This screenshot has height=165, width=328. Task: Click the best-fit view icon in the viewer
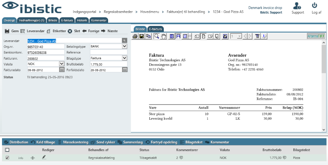click(172, 36)
